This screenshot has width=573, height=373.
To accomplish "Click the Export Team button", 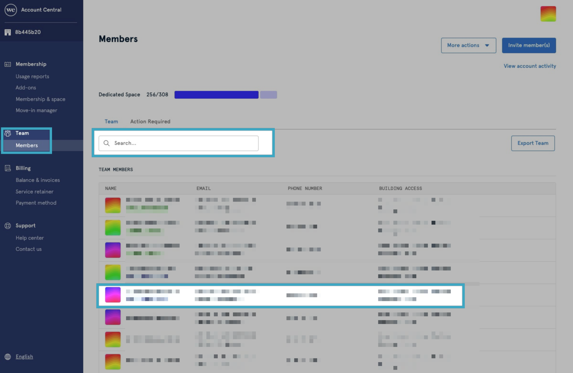I will (533, 143).
